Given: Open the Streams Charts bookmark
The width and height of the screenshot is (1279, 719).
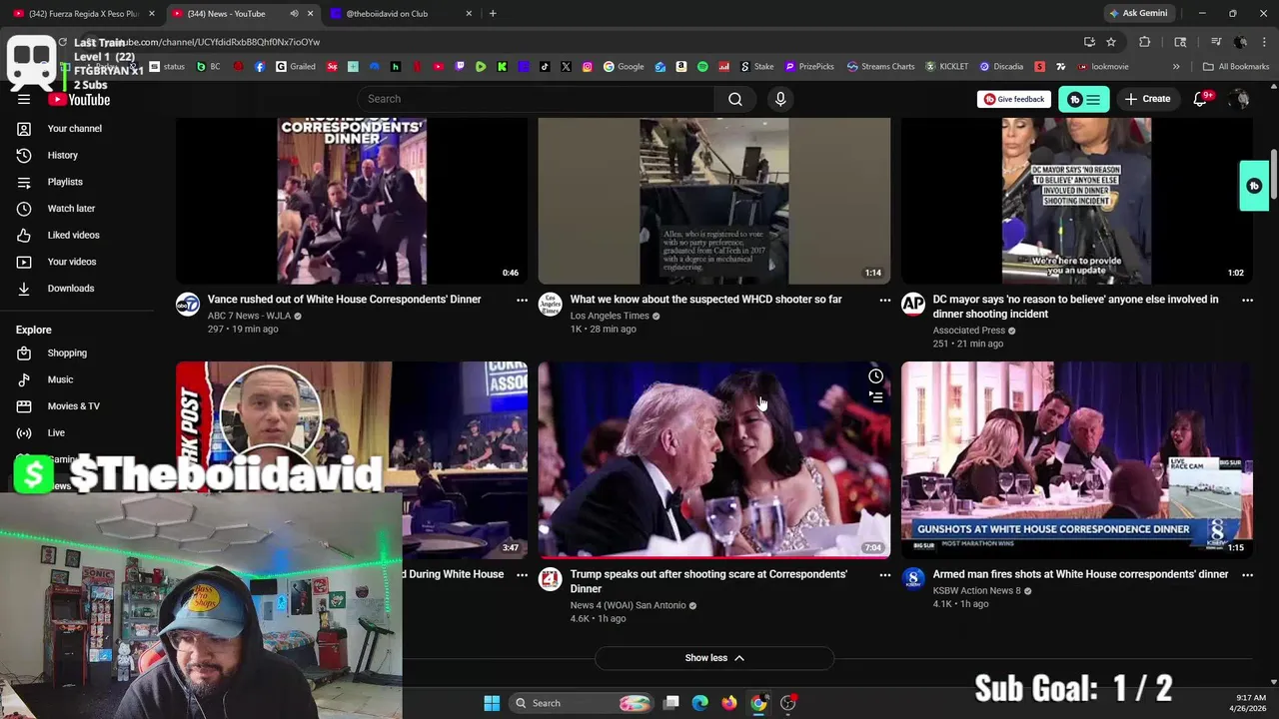Looking at the screenshot, I should click(x=880, y=67).
